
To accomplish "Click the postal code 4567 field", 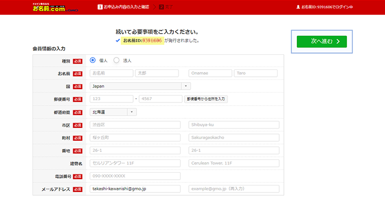I will 160,99.
